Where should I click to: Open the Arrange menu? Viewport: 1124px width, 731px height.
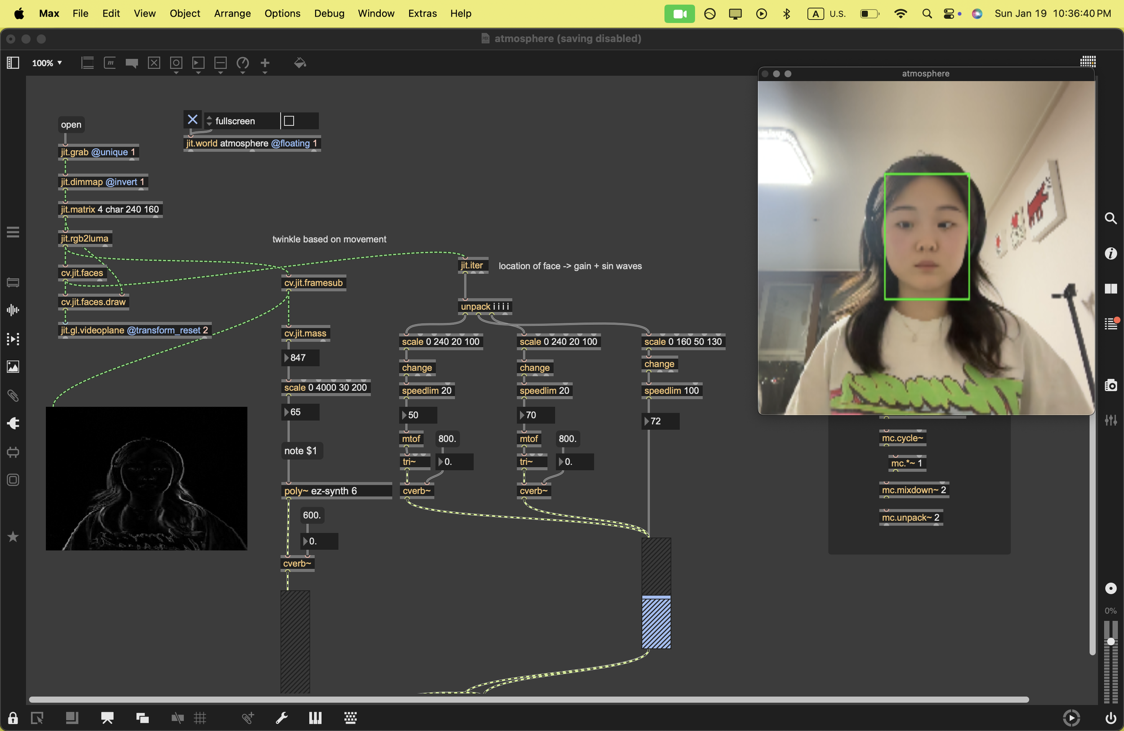[232, 13]
